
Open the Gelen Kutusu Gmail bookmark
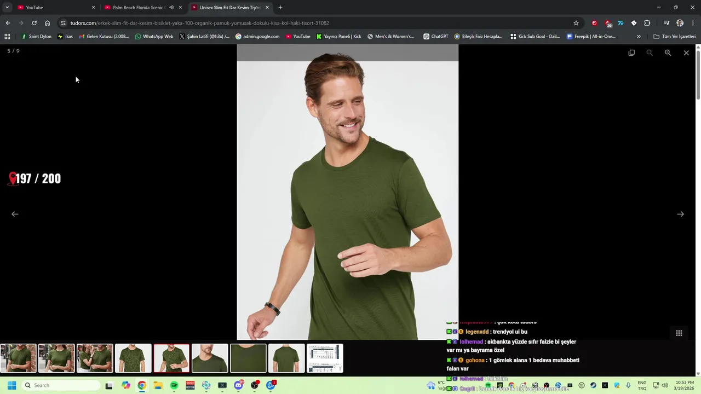pos(104,37)
